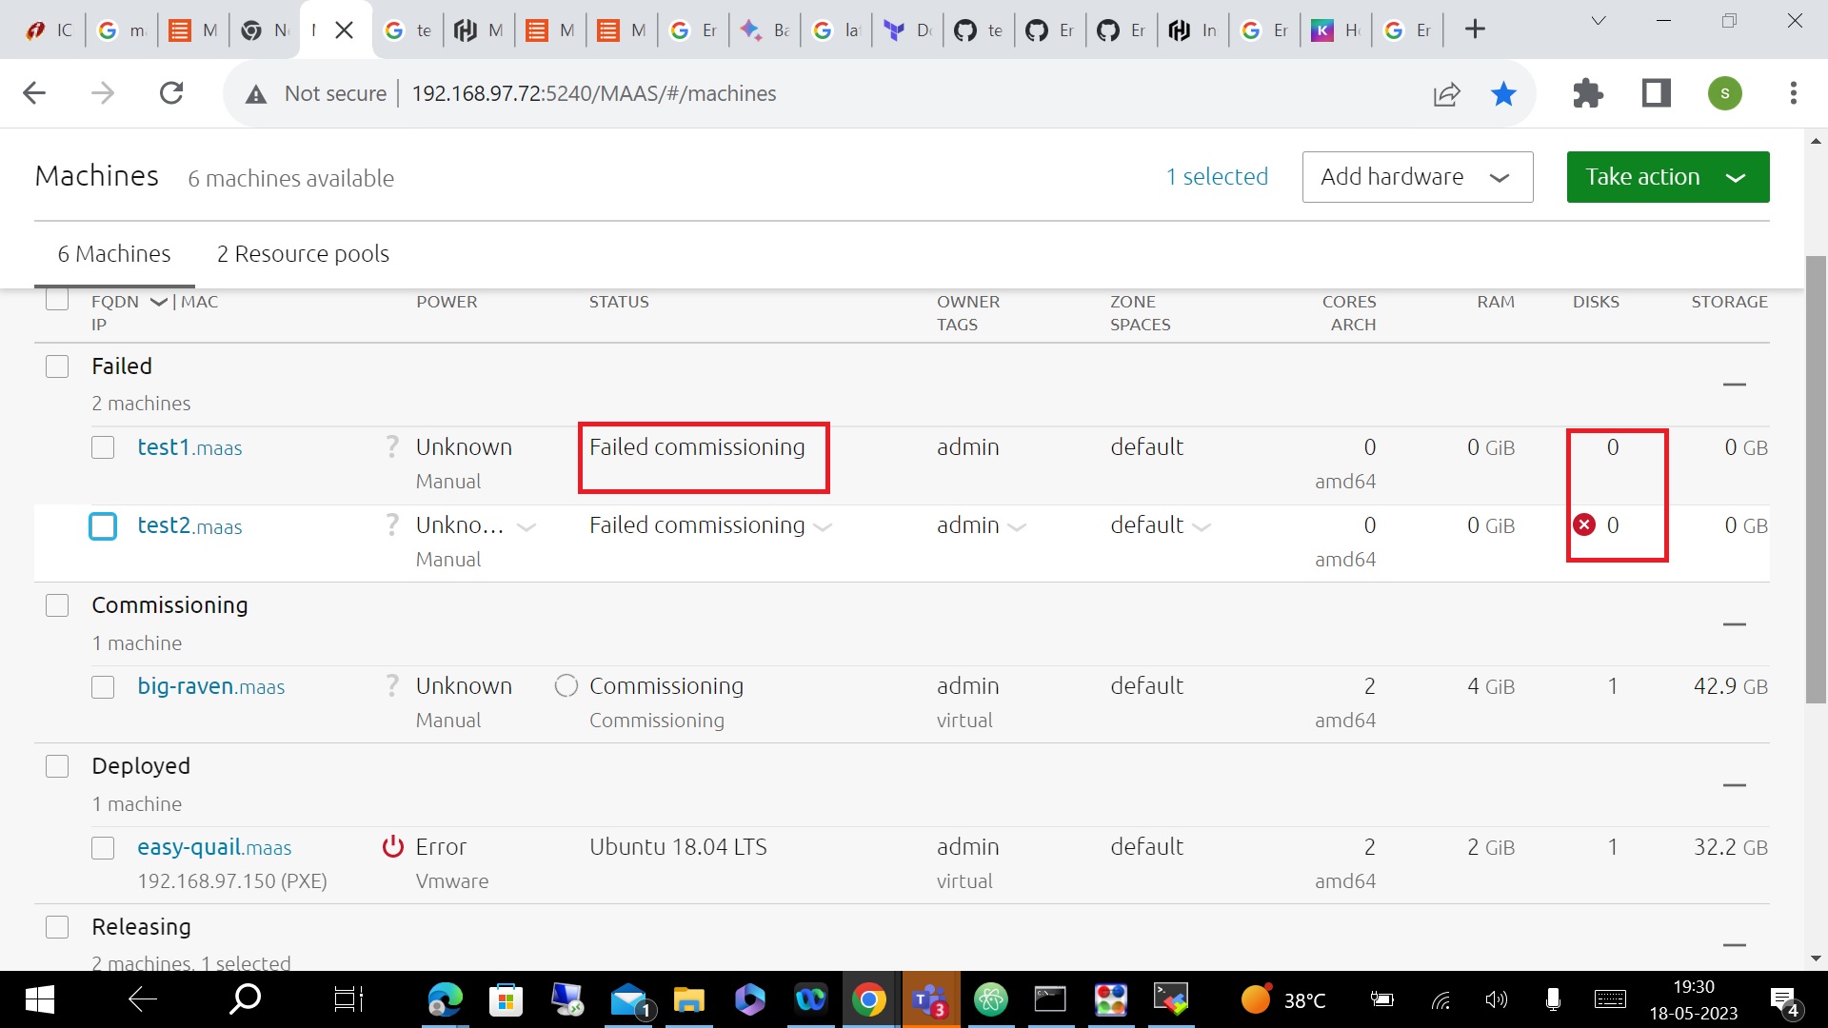
Task: Collapse the Commissioning group
Action: tap(1734, 624)
